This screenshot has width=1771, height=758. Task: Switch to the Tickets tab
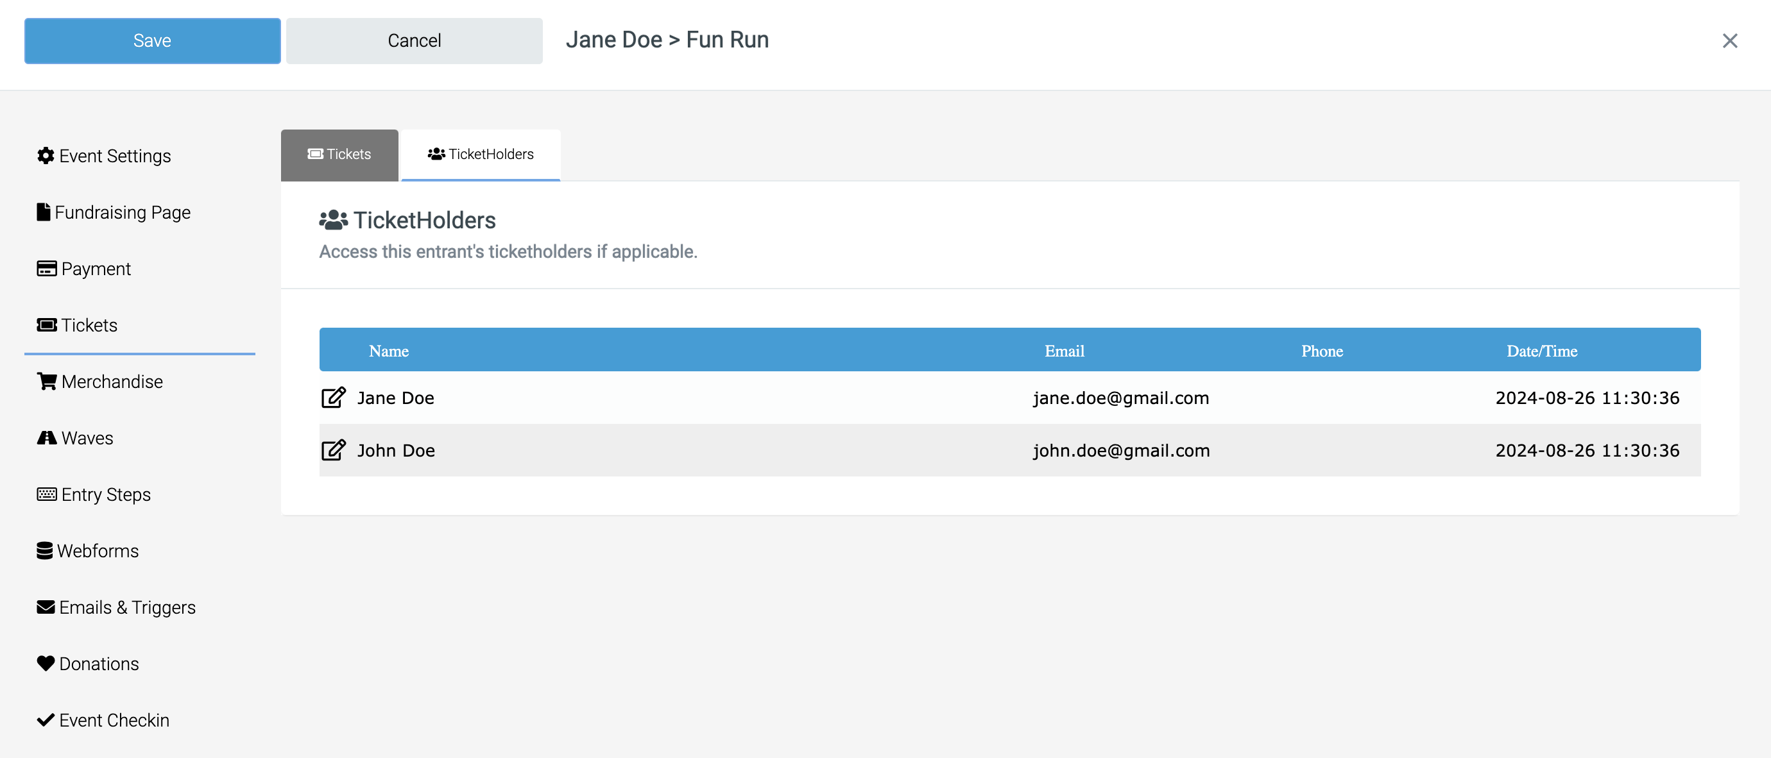(x=339, y=155)
